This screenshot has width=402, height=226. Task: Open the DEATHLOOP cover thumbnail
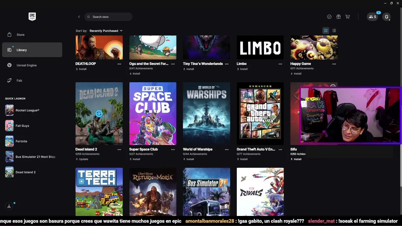99,47
